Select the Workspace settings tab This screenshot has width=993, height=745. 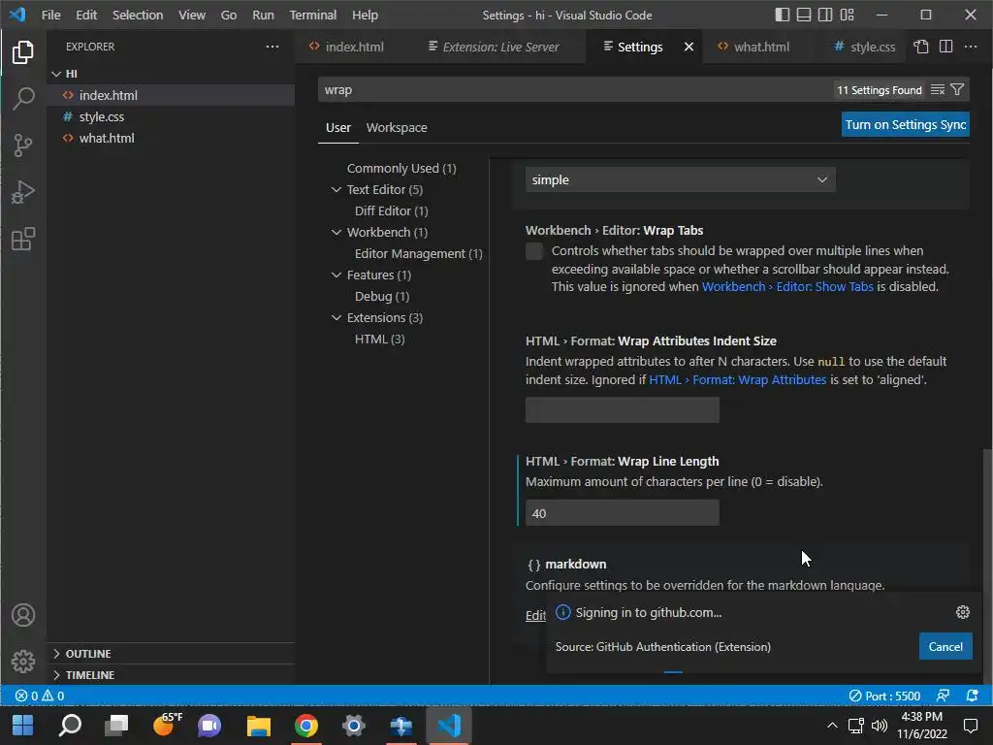click(x=397, y=127)
